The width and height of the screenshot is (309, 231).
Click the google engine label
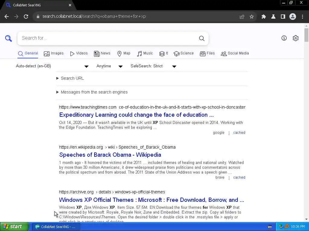coord(218,133)
